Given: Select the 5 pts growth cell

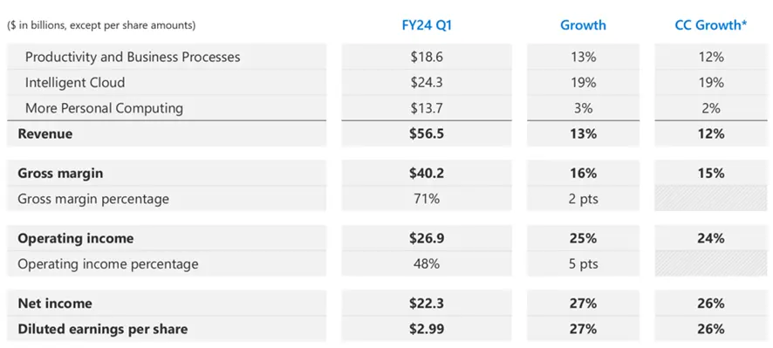Looking at the screenshot, I should (583, 263).
